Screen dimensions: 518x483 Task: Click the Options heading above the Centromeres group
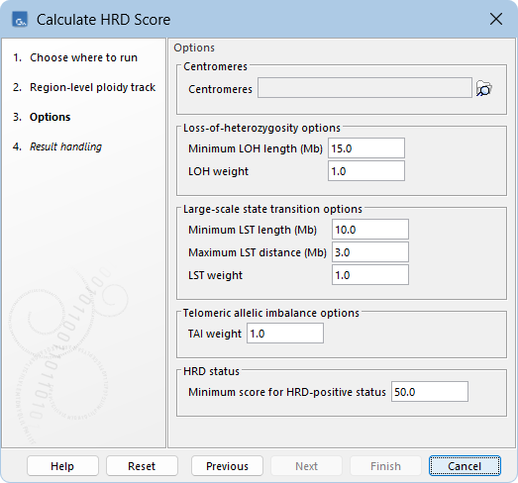pos(194,48)
